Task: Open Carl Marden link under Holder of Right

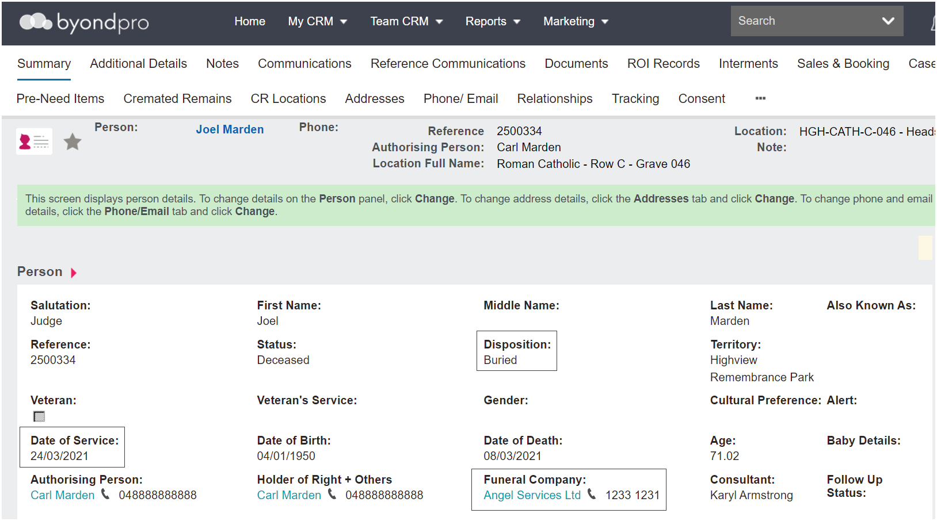Action: tap(289, 495)
